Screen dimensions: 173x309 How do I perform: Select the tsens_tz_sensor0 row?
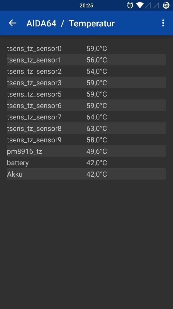point(86,48)
